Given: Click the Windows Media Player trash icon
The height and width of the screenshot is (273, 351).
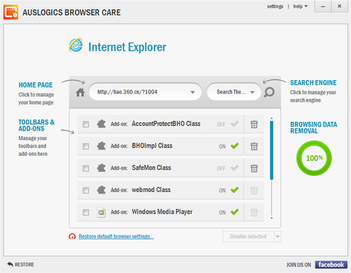Looking at the screenshot, I should (254, 212).
